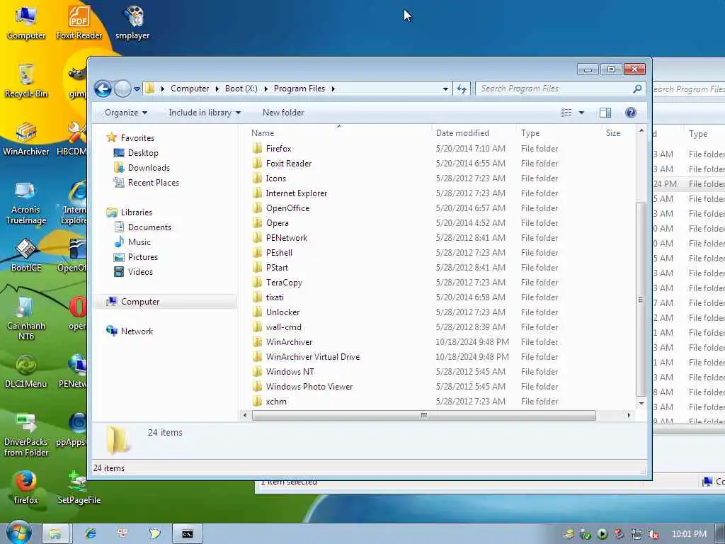Open Foxit Reader desktop shortcut
The image size is (725, 544).
click(79, 22)
